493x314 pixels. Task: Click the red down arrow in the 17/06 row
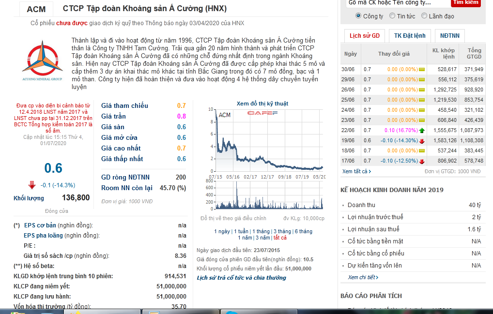tap(422, 162)
